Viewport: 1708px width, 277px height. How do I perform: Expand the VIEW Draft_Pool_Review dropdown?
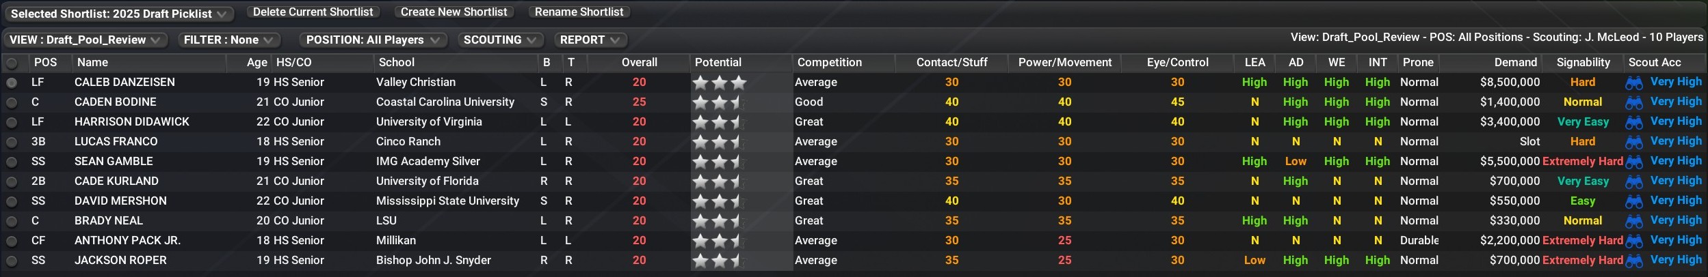coord(85,40)
